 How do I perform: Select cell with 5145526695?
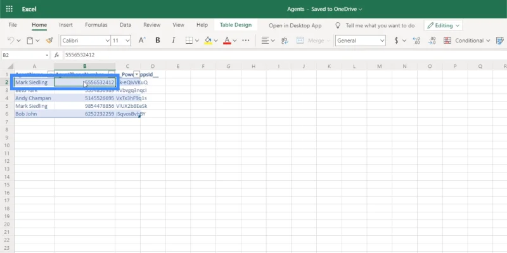pyautogui.click(x=85, y=98)
